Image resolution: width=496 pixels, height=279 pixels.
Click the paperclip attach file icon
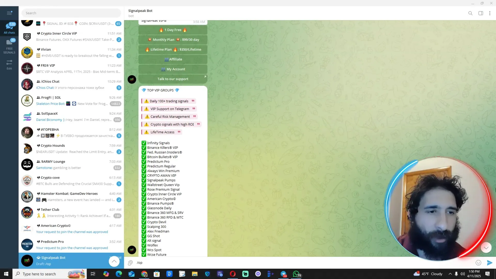[130, 263]
